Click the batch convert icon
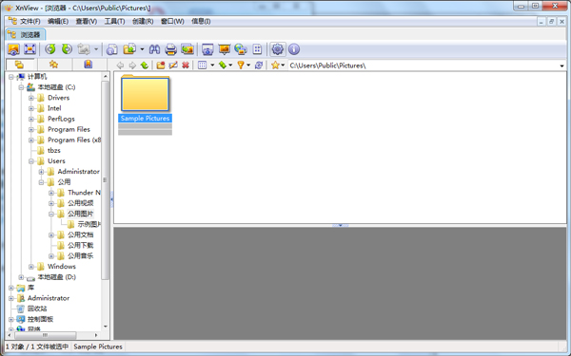This screenshot has width=571, height=356. [129, 49]
